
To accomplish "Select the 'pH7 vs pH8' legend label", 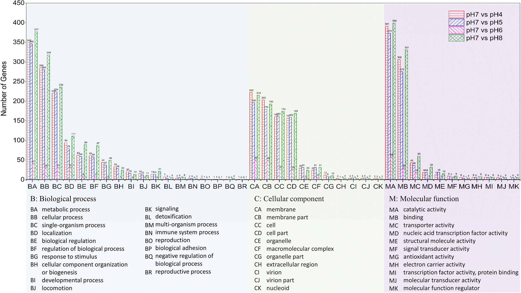I will (484, 38).
